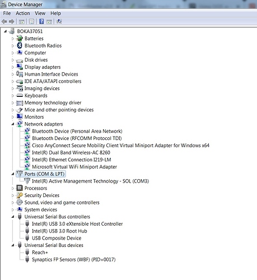Click the Back arrow toolbar icon
Image resolution: width=257 pixels, height=280 pixels.
4,22
